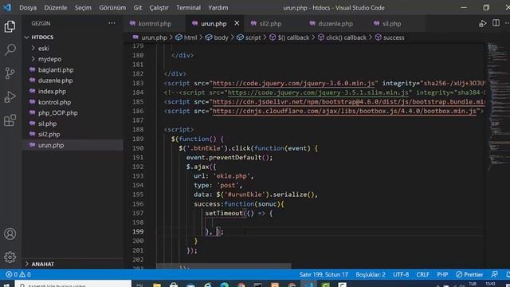The height and width of the screenshot is (287, 510).
Task: Click the 'ekle.php' string on line 193
Action: (x=232, y=176)
